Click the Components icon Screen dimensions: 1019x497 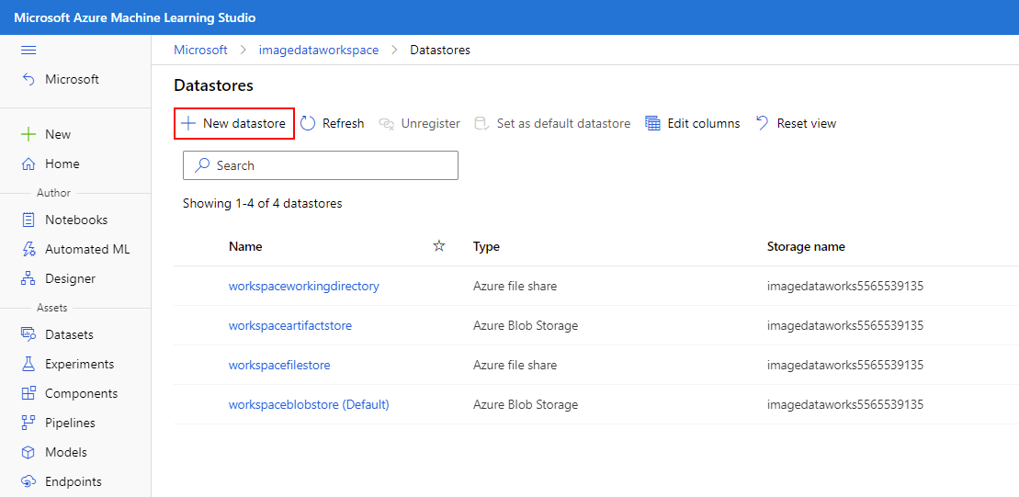28,394
